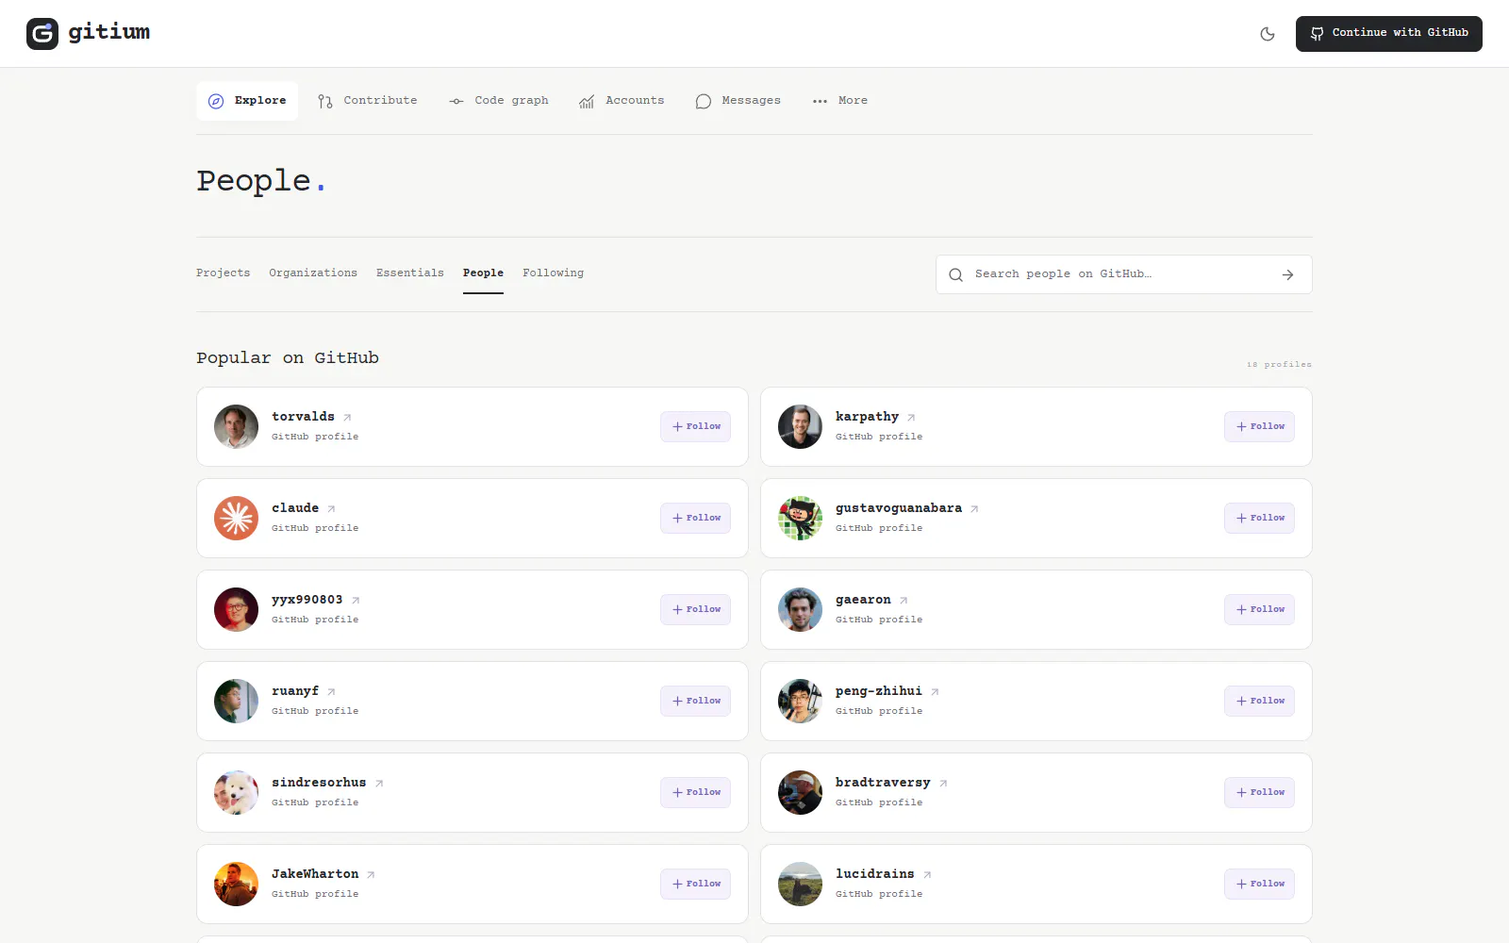Submit search with the arrow icon
This screenshot has height=943, width=1509.
pyautogui.click(x=1288, y=275)
